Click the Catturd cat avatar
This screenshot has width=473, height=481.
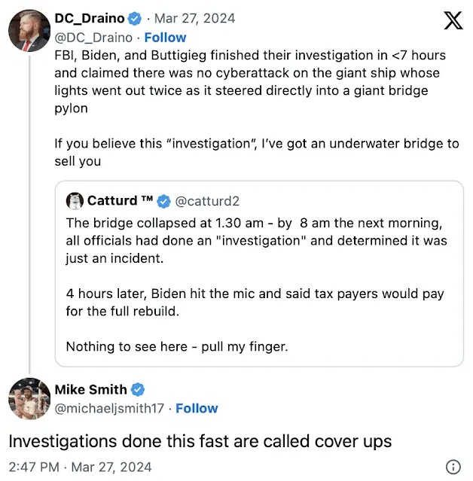click(75, 201)
